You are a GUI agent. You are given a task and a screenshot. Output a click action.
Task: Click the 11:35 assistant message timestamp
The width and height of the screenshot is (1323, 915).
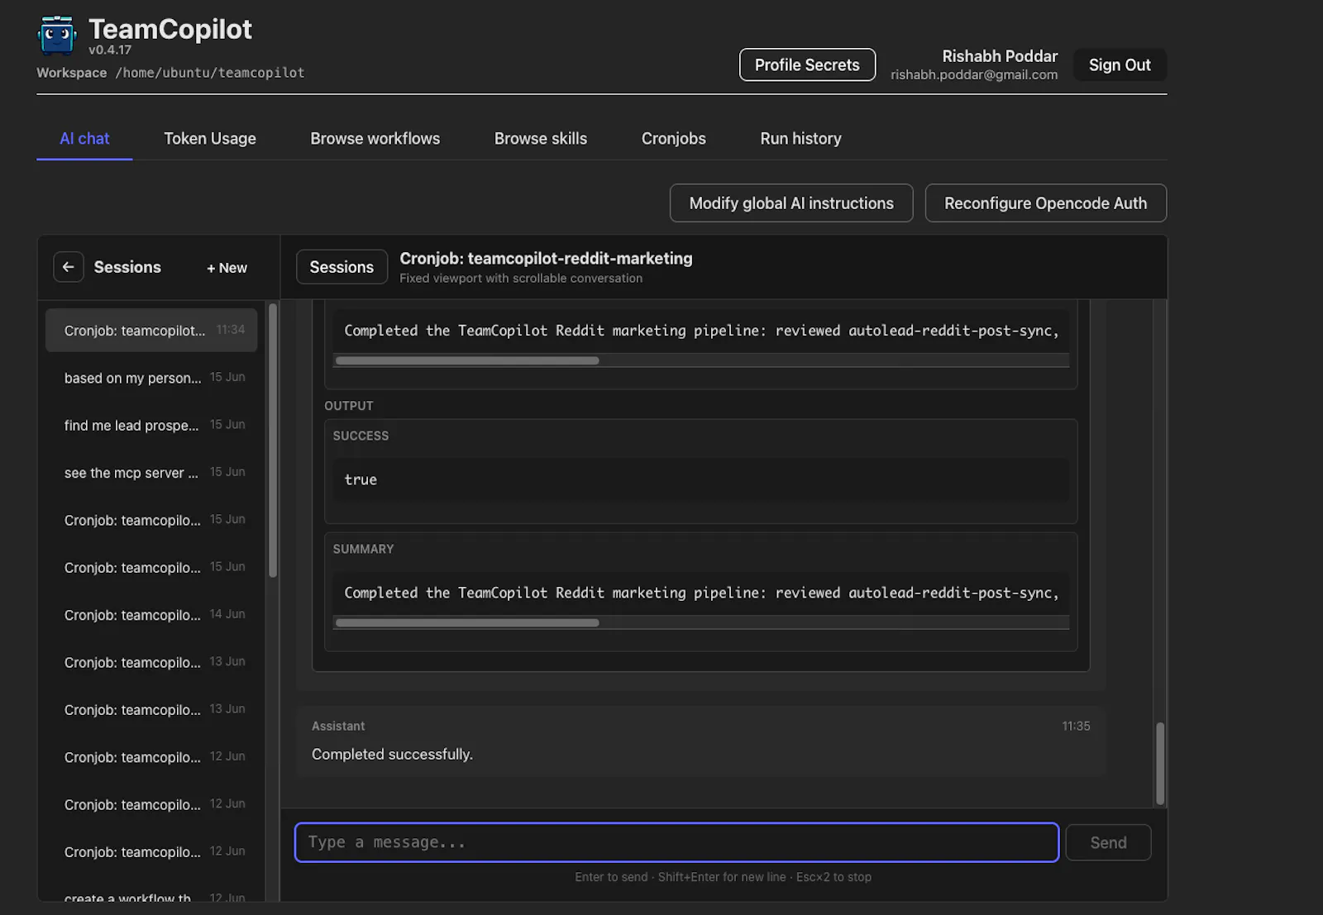click(x=1076, y=726)
